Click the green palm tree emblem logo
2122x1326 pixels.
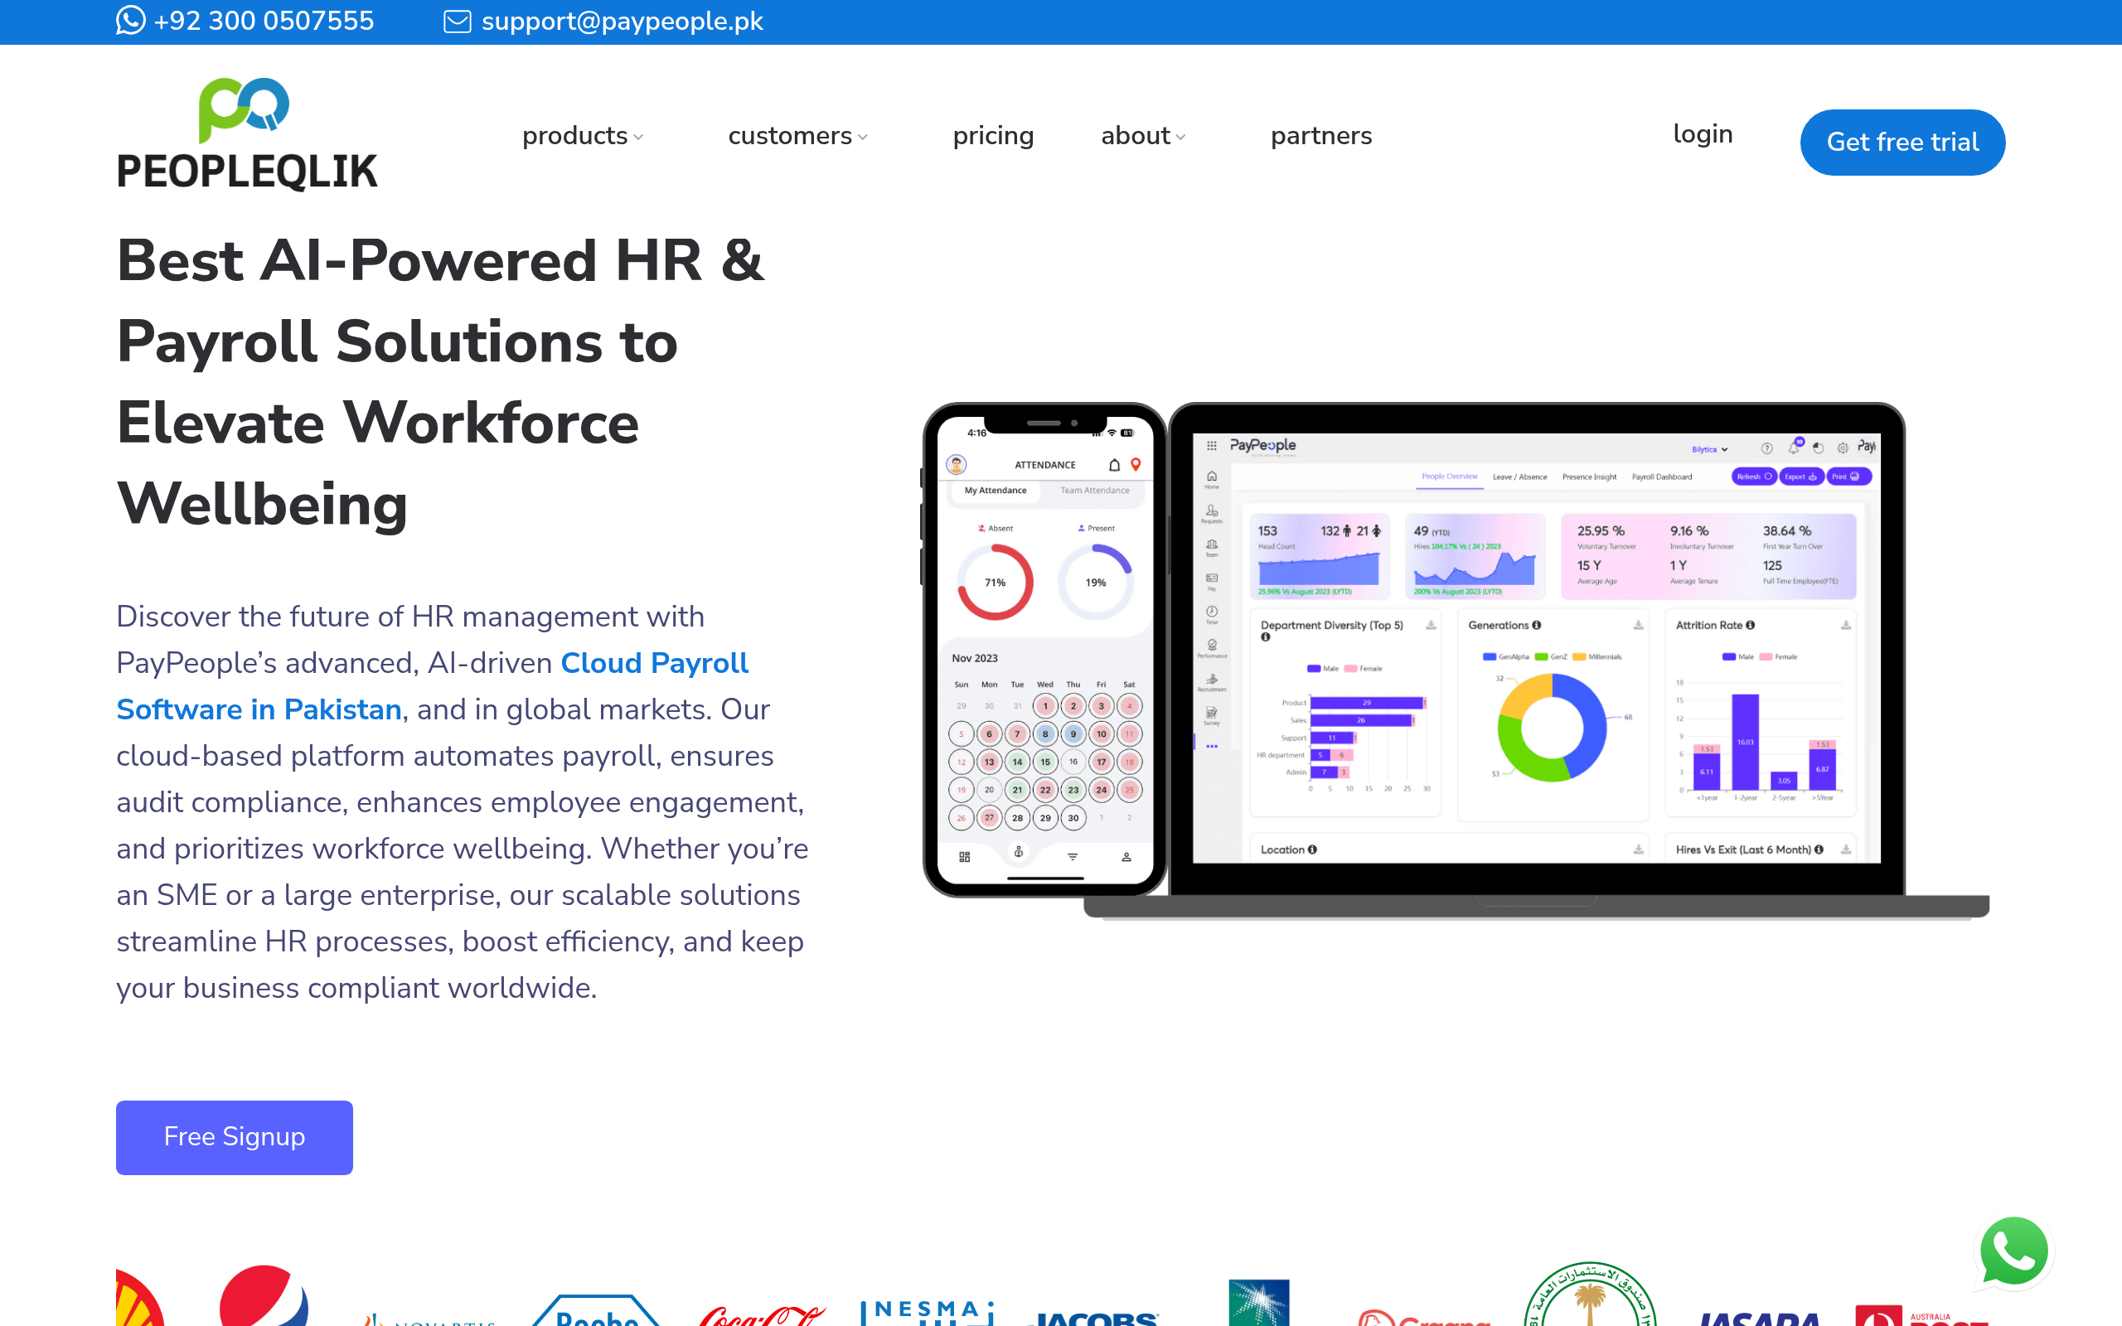coord(1590,1295)
